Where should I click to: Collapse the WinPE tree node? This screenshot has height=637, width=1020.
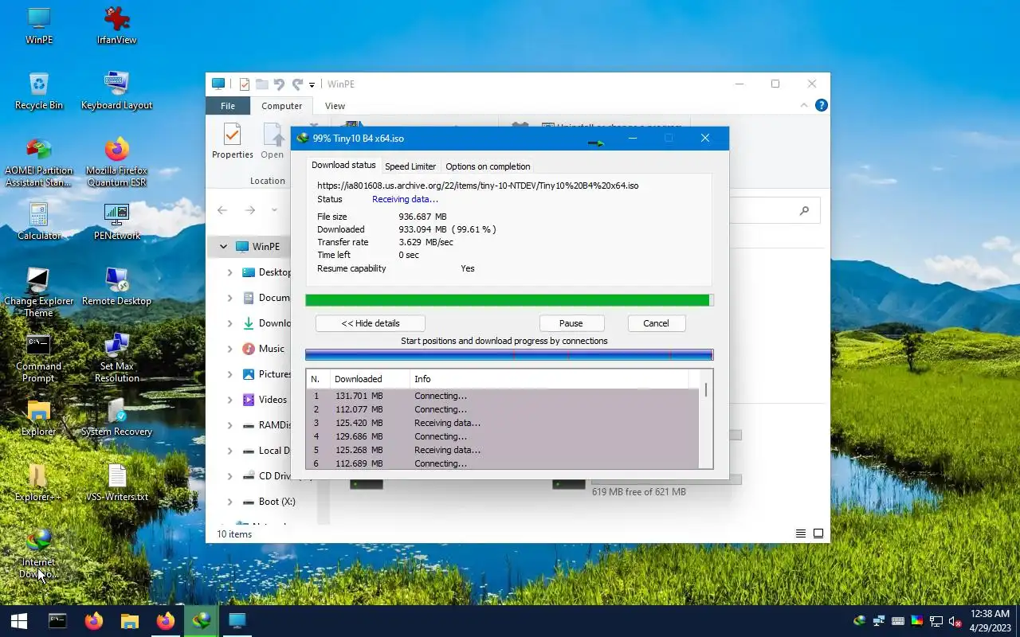click(x=223, y=247)
